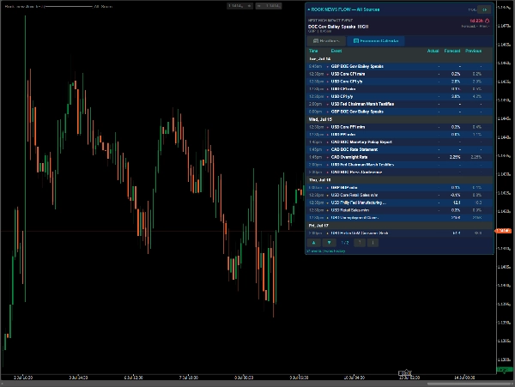Click the Event column header
Screen dimensions: 515x387
336,51
